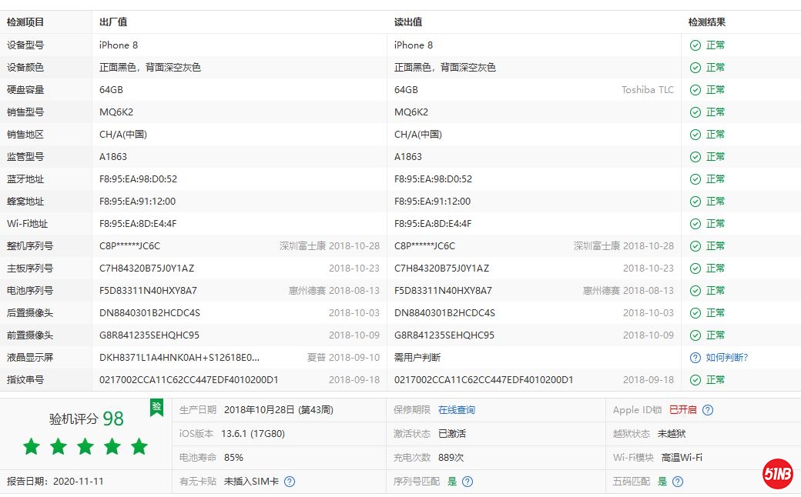Open the 如何判断? link for the LCD screen
This screenshot has height=497, width=801.
726,358
